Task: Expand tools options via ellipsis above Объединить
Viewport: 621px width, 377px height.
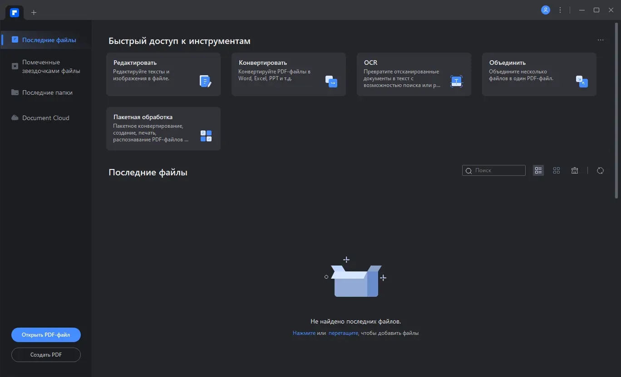Action: (600, 40)
